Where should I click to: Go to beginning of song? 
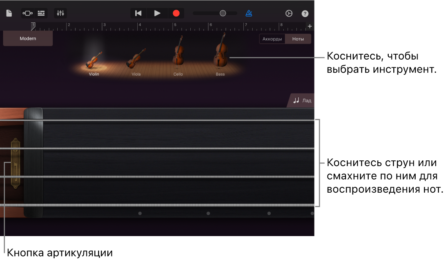tap(138, 13)
